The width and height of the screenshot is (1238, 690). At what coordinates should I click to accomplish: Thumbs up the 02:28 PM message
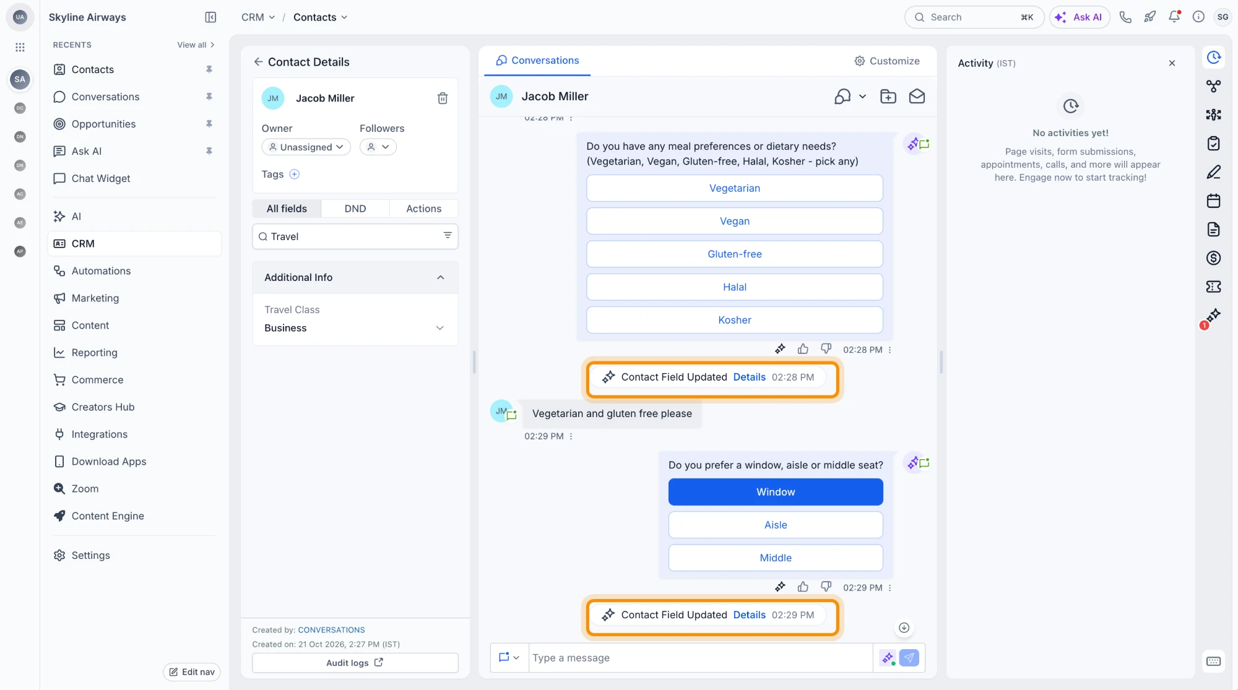803,349
